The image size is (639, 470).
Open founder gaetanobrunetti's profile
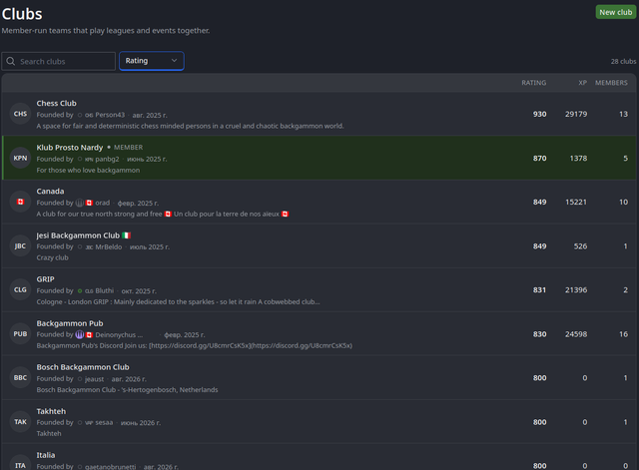point(110,467)
